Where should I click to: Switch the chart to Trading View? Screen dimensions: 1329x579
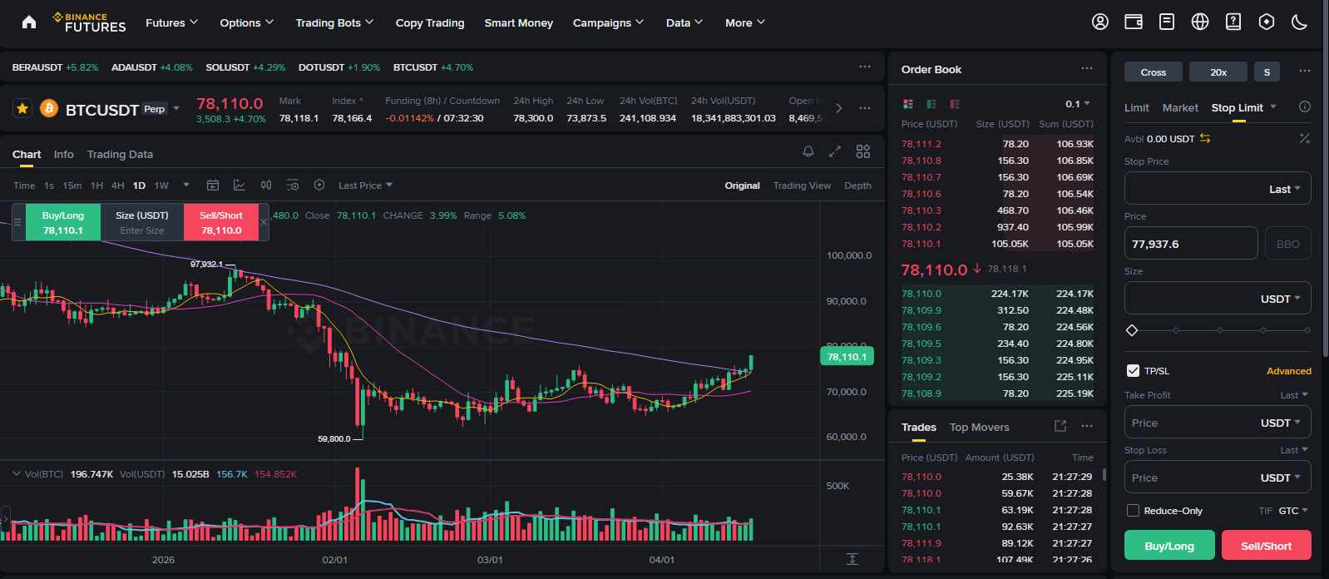pyautogui.click(x=802, y=186)
